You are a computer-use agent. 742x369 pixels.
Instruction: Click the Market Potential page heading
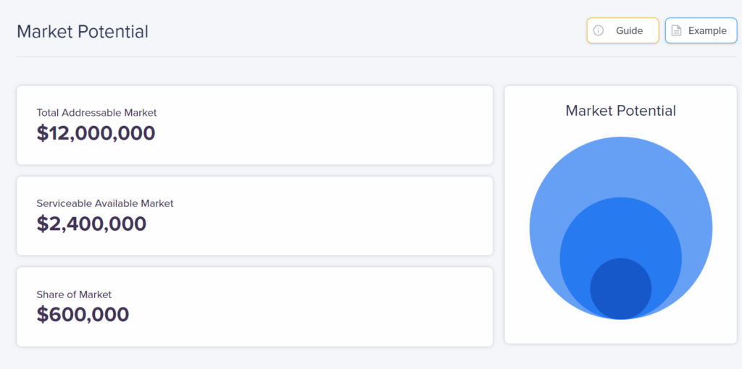click(x=83, y=32)
